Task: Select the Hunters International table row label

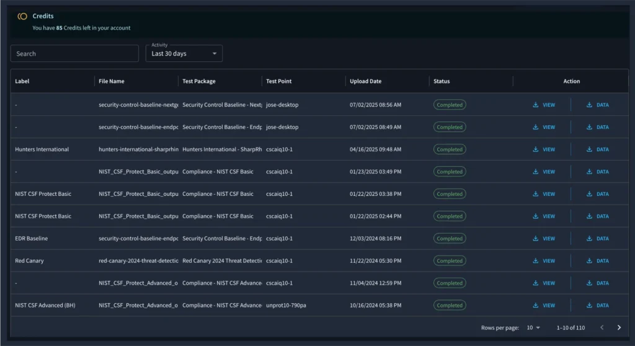Action: coord(42,149)
